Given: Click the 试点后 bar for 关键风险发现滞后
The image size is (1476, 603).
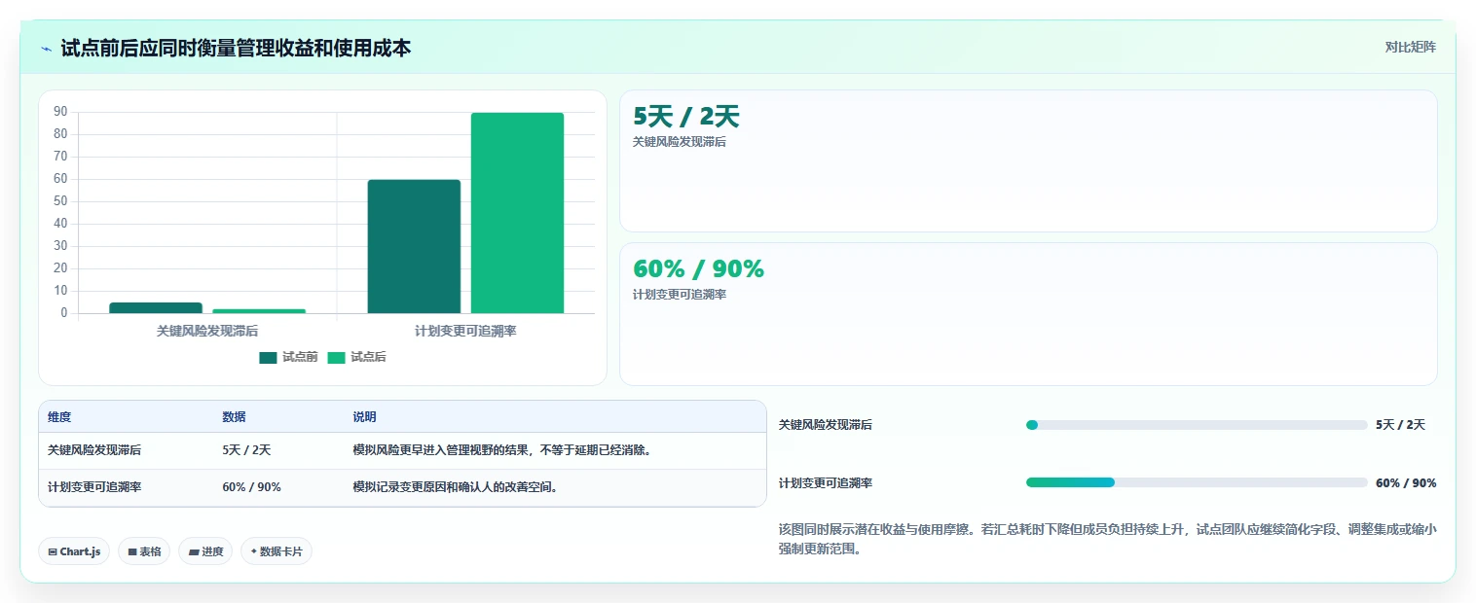Looking at the screenshot, I should 259,311.
